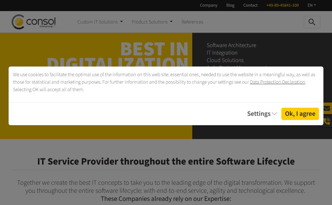Viewport: 332px width, 205px height.
Task: Select IT Integration in the hero list
Action: pyautogui.click(x=222, y=53)
